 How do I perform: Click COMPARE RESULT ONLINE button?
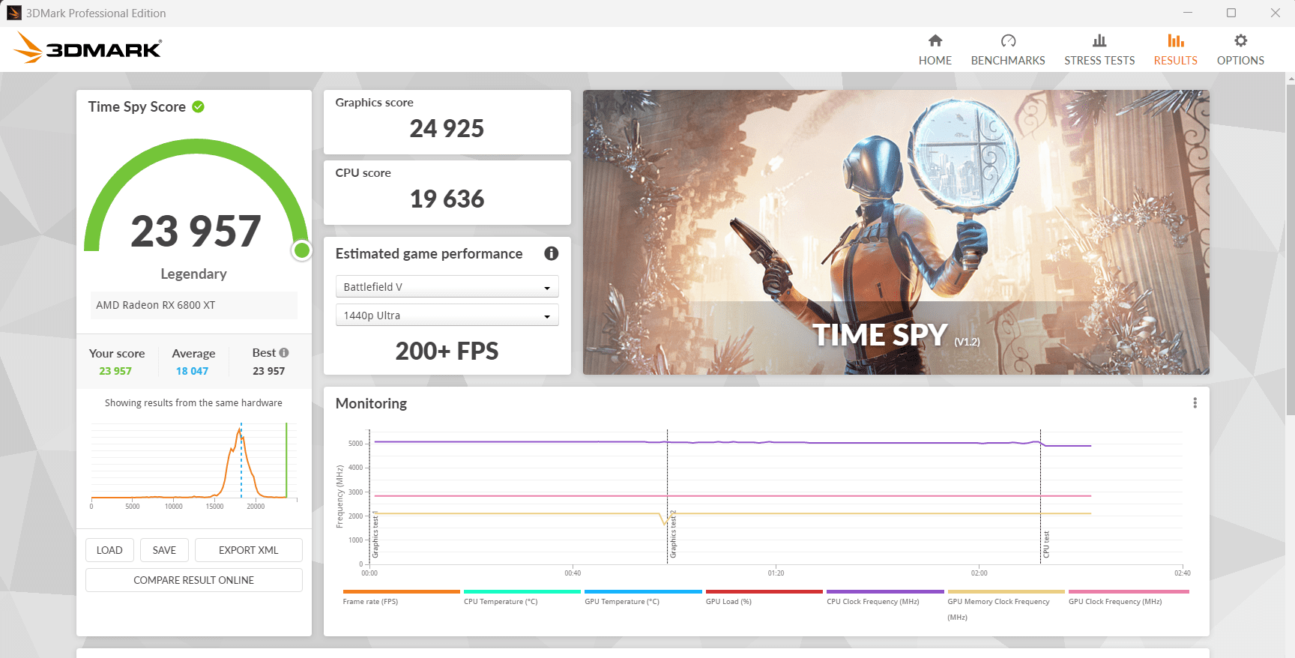tap(194, 580)
